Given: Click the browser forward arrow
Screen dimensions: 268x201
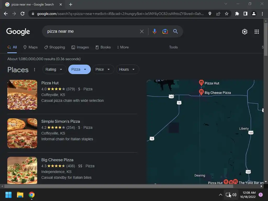Looking at the screenshot, I should pos(14,14).
